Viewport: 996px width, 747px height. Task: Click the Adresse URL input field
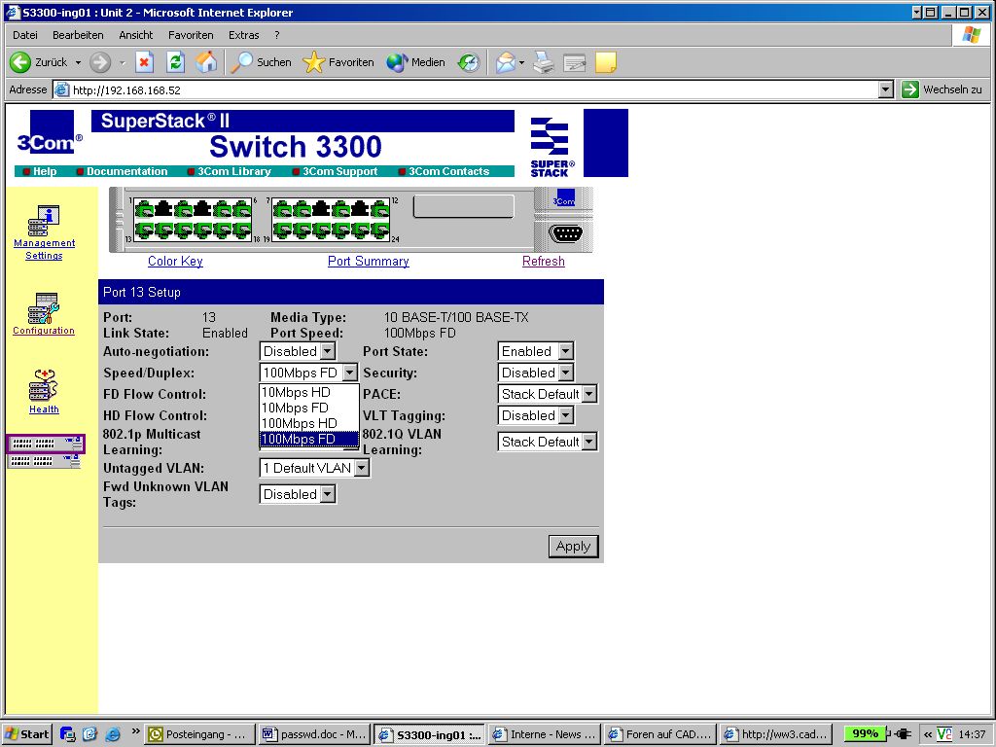pyautogui.click(x=474, y=89)
